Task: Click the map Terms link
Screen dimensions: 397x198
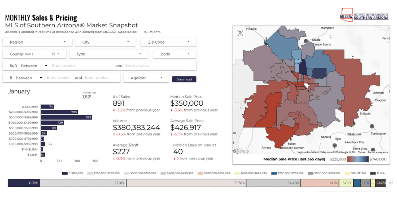Action: [x=361, y=152]
